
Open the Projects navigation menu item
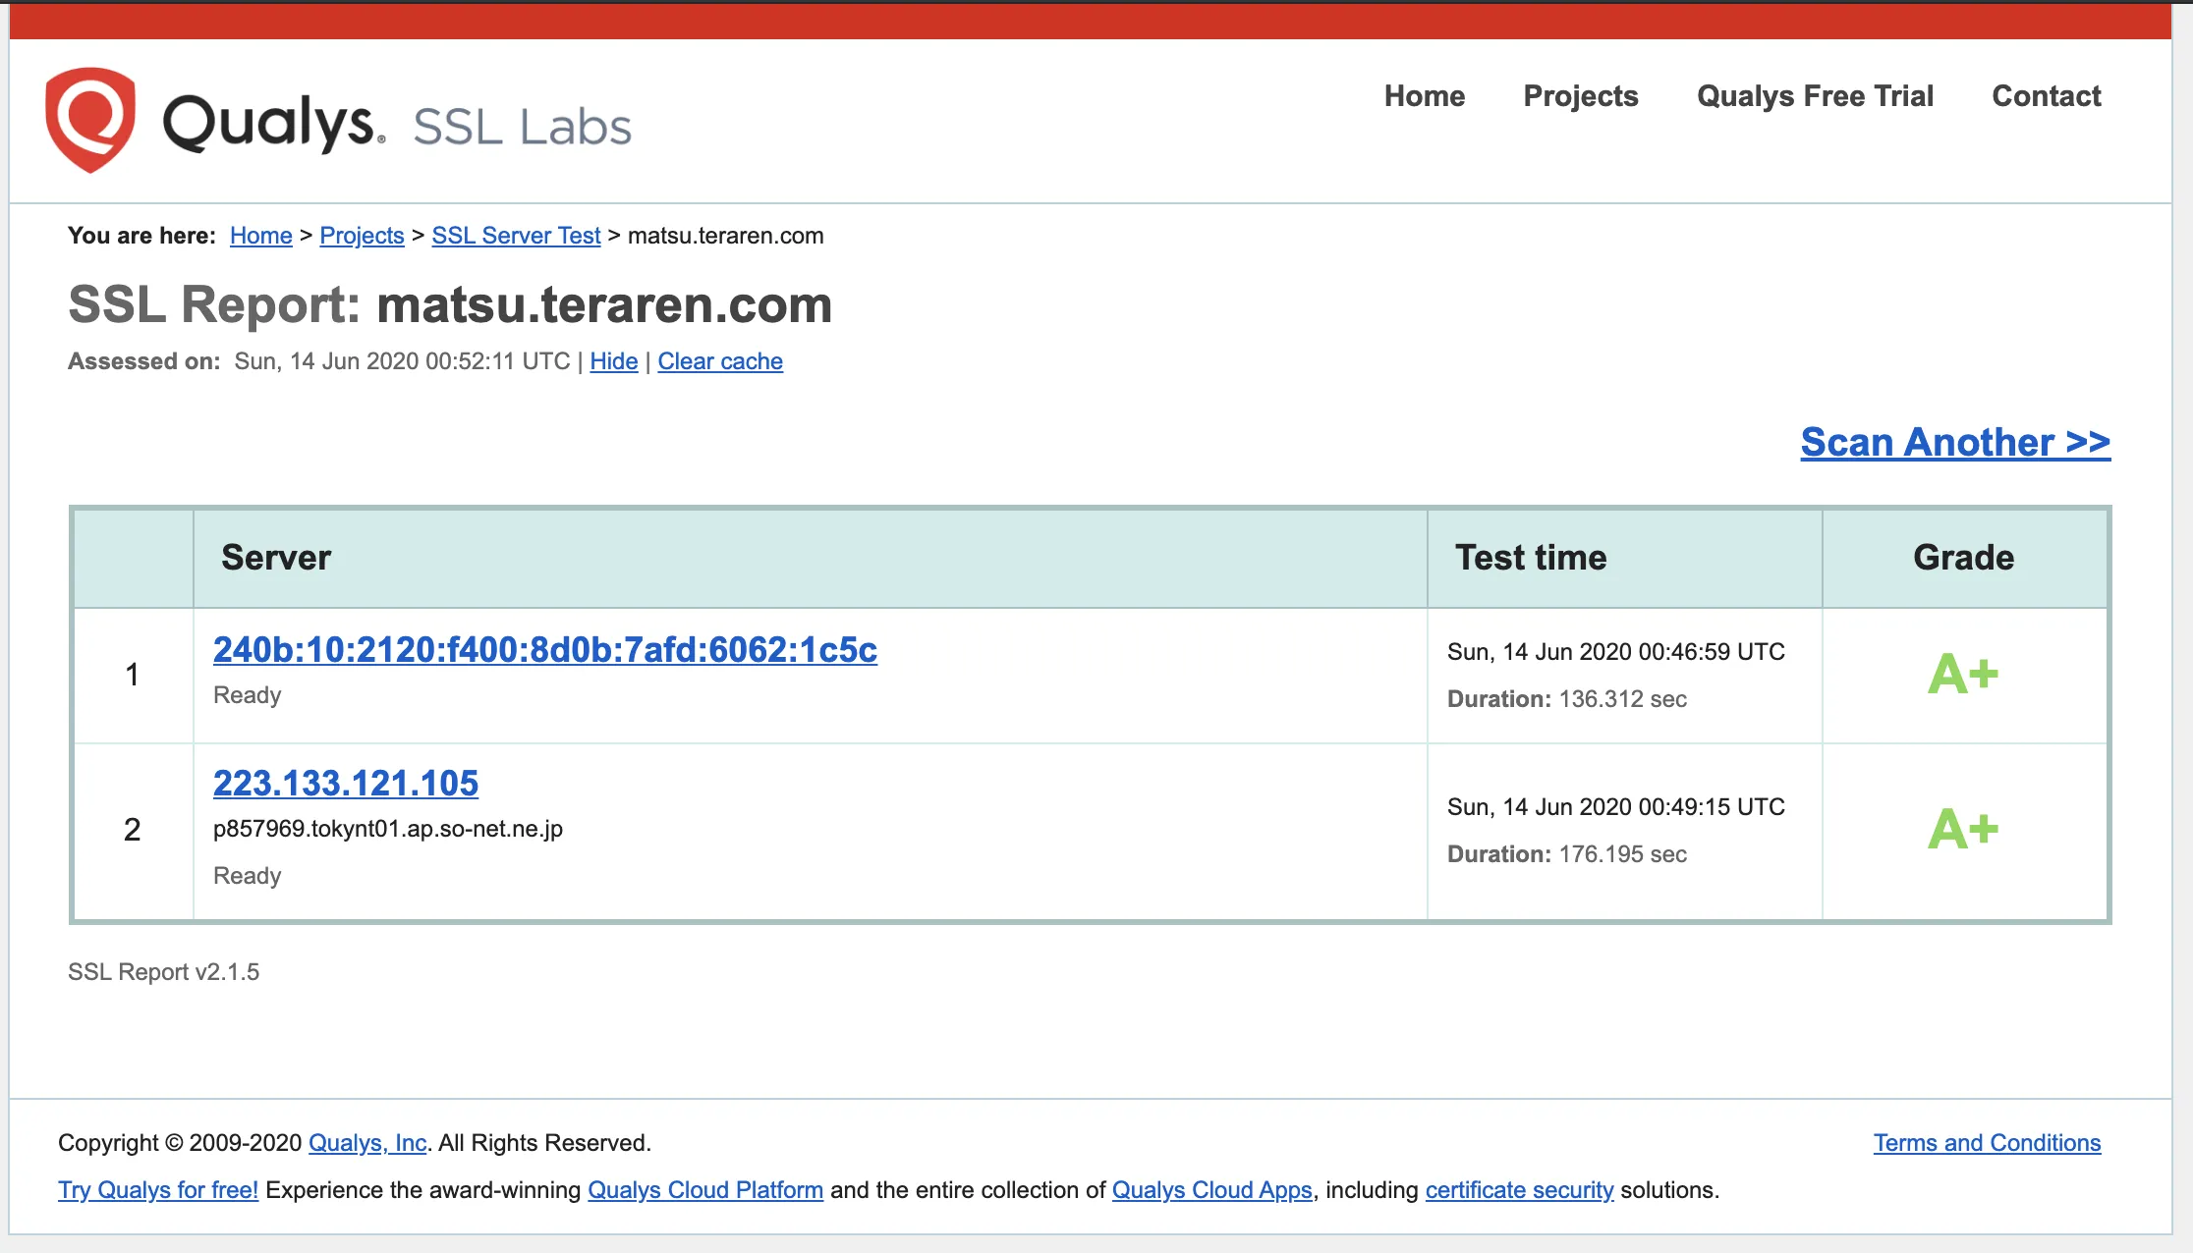(x=1580, y=96)
